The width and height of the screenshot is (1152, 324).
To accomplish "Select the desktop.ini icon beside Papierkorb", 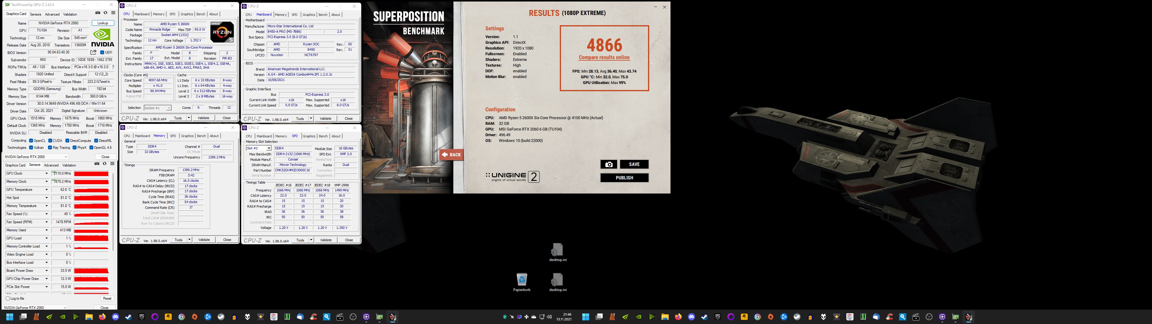I will [558, 282].
